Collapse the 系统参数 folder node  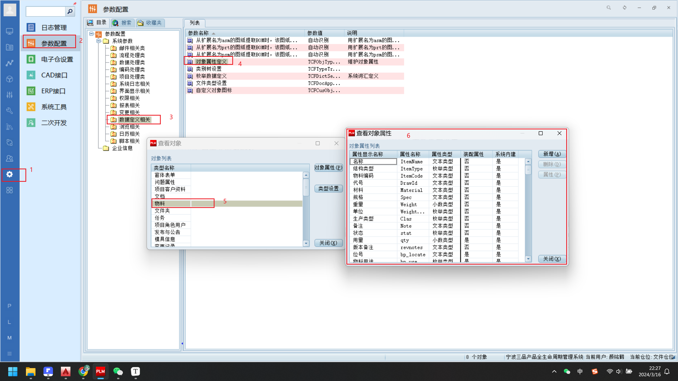(x=99, y=41)
